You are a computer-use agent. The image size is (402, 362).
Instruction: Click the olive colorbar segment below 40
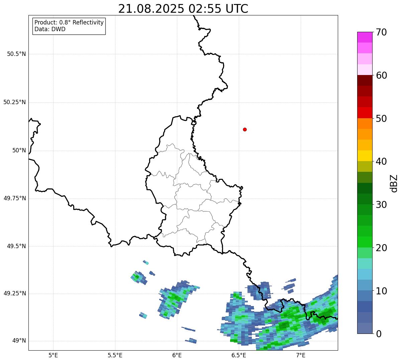(365, 166)
